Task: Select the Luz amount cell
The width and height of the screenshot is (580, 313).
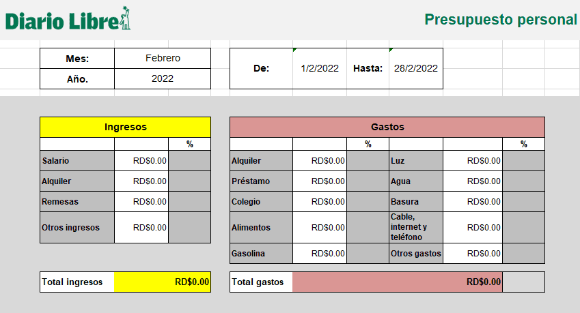Action: [473, 161]
